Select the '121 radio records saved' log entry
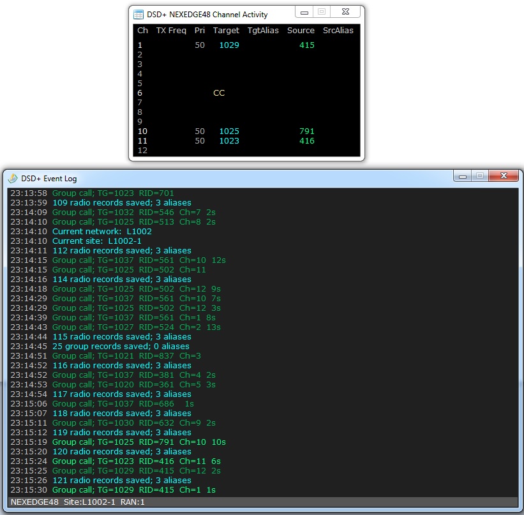 (x=101, y=481)
